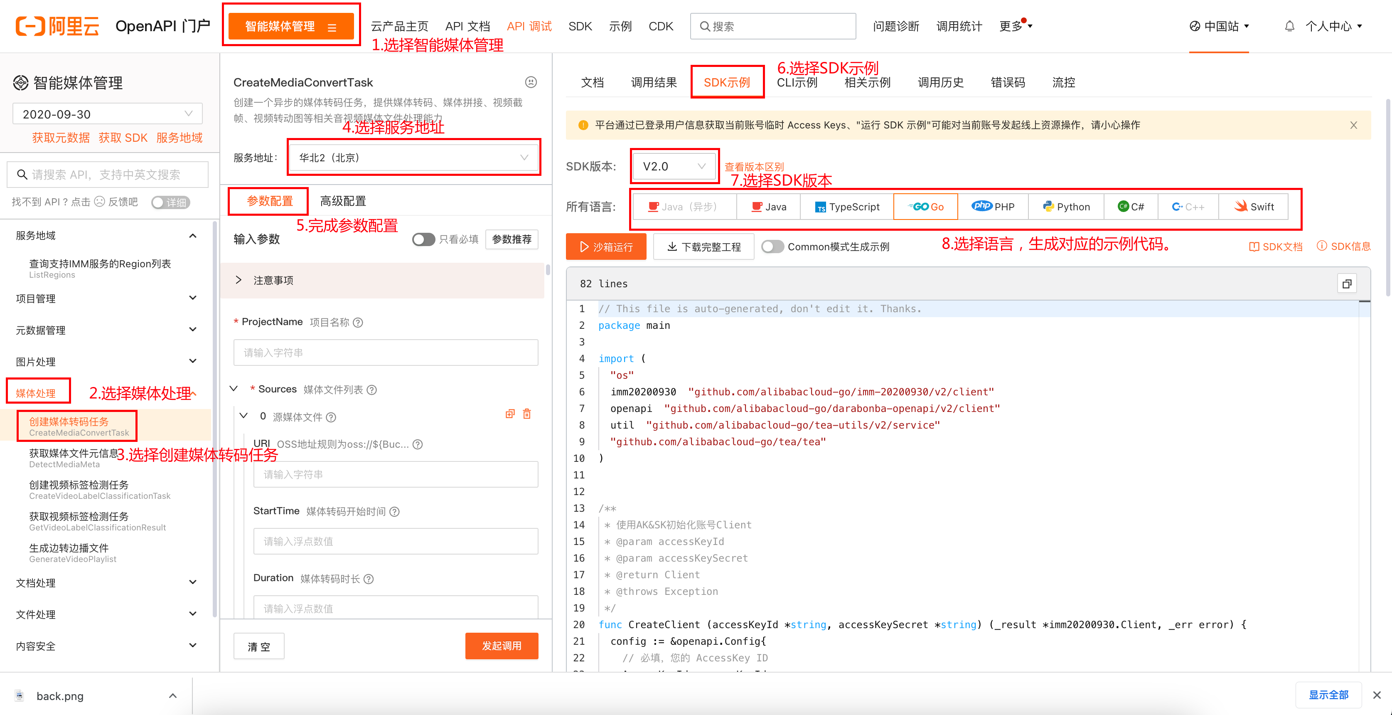Close the download bar

tap(1376, 695)
